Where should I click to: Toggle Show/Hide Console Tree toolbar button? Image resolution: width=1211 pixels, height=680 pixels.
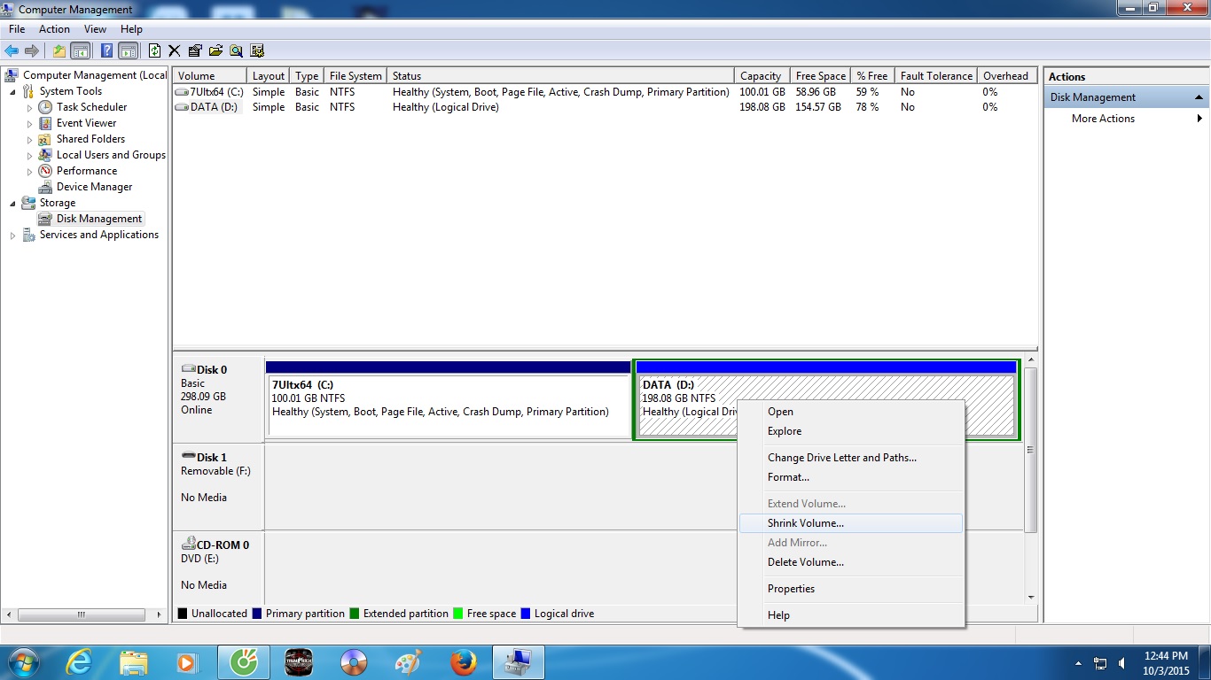click(81, 50)
